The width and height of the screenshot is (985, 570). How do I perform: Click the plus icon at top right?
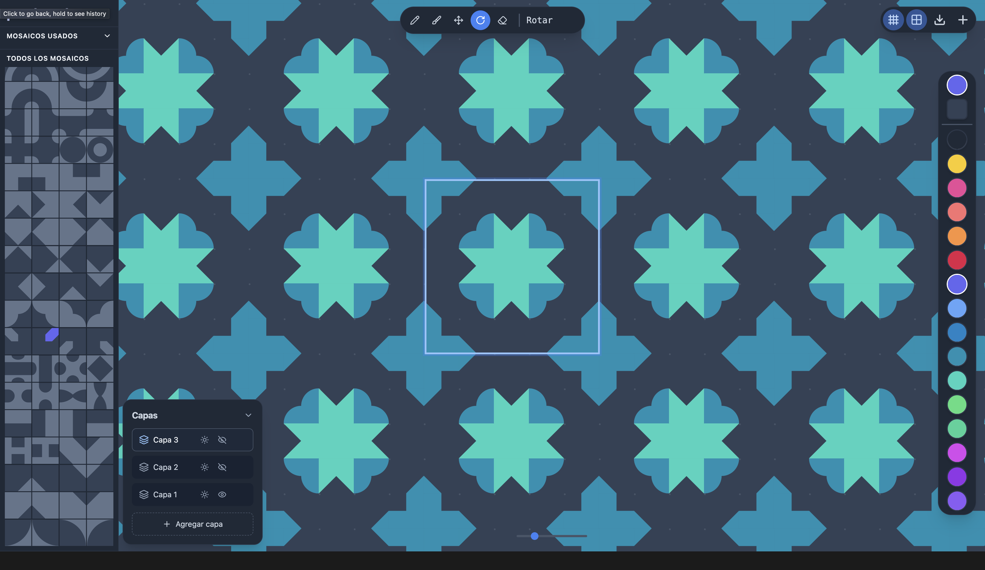[963, 19]
